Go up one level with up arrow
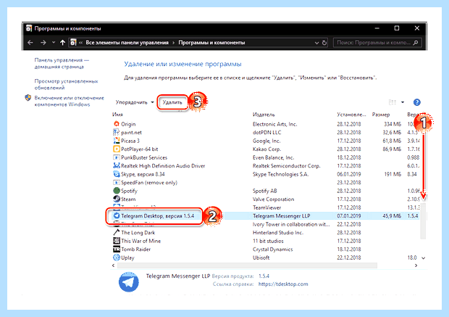Image resolution: width=449 pixels, height=317 pixels. [62, 43]
